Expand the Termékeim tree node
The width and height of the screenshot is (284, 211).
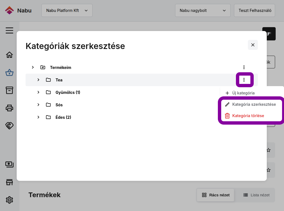tap(33, 67)
